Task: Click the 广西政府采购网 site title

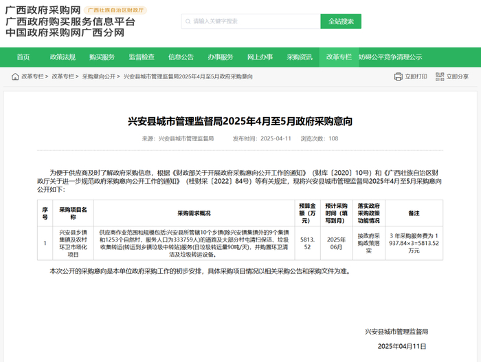Action: pos(43,10)
